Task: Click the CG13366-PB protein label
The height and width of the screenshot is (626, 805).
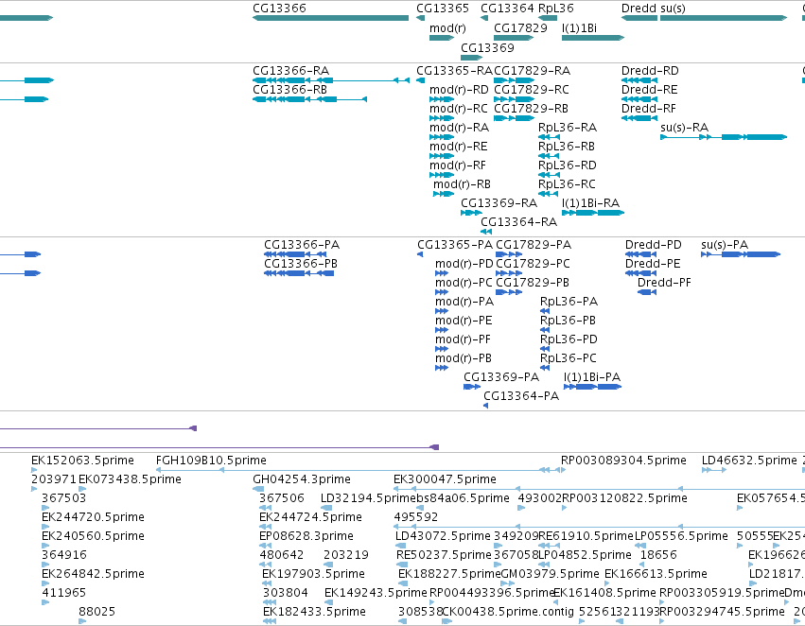Action: [x=301, y=264]
